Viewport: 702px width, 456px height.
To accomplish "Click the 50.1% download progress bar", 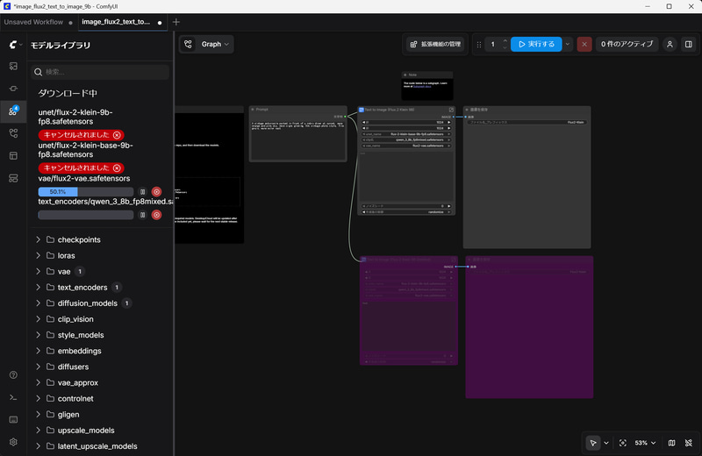I will tap(85, 191).
